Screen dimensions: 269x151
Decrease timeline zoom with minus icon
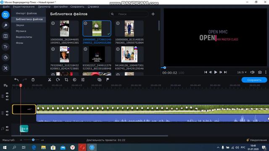pyautogui.click(x=21, y=140)
